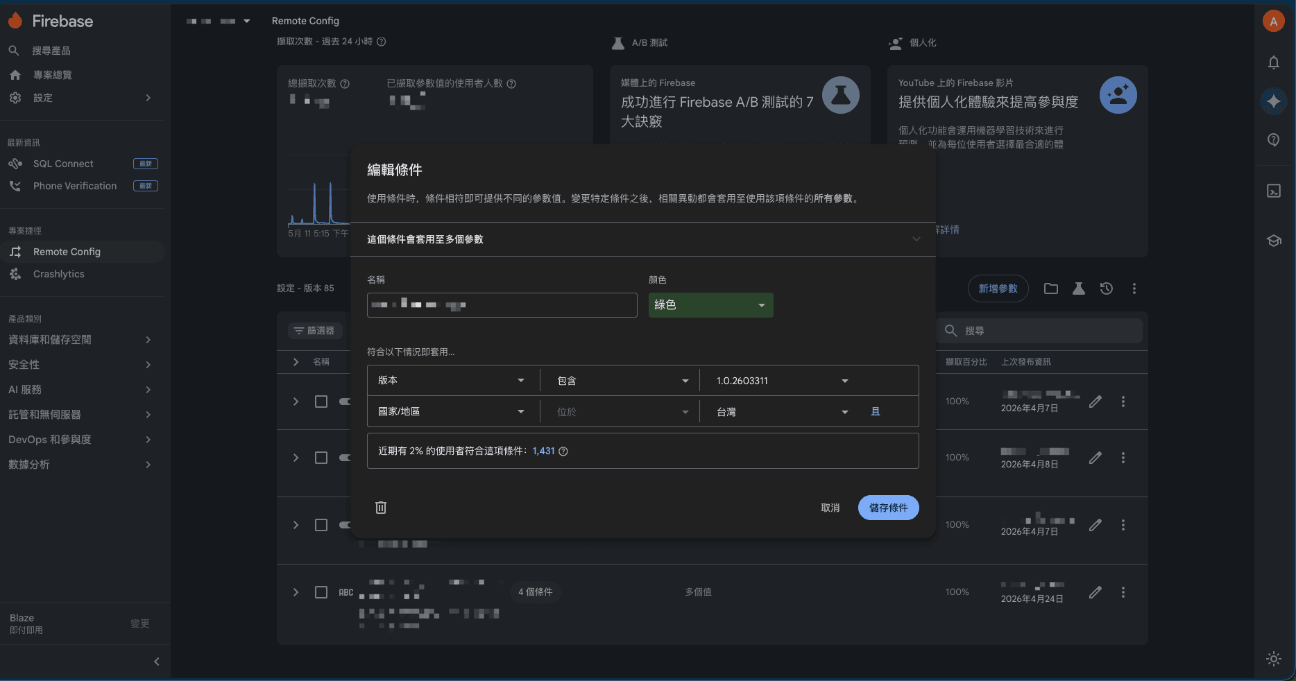Open learning graduation cap icon

click(x=1274, y=241)
